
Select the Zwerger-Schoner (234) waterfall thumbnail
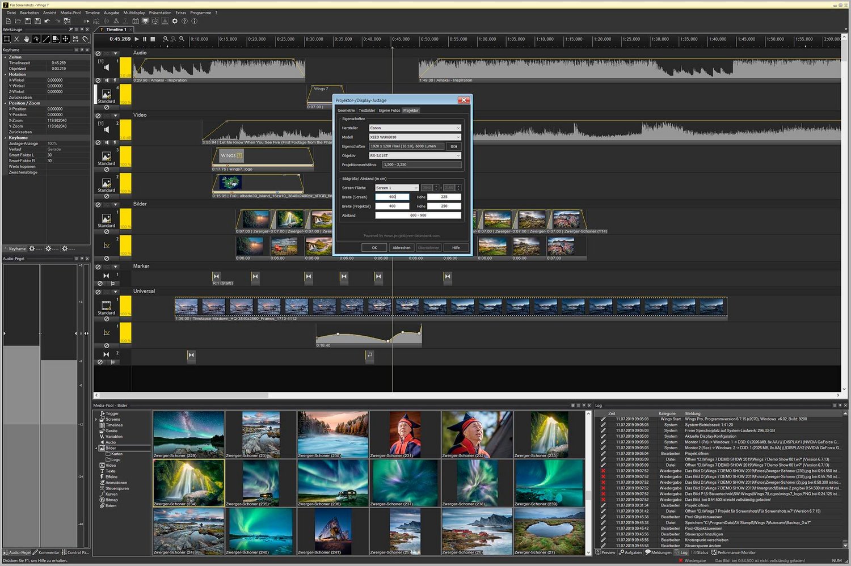coord(188,482)
